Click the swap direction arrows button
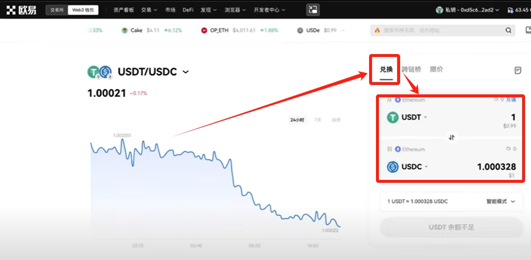 (452, 137)
